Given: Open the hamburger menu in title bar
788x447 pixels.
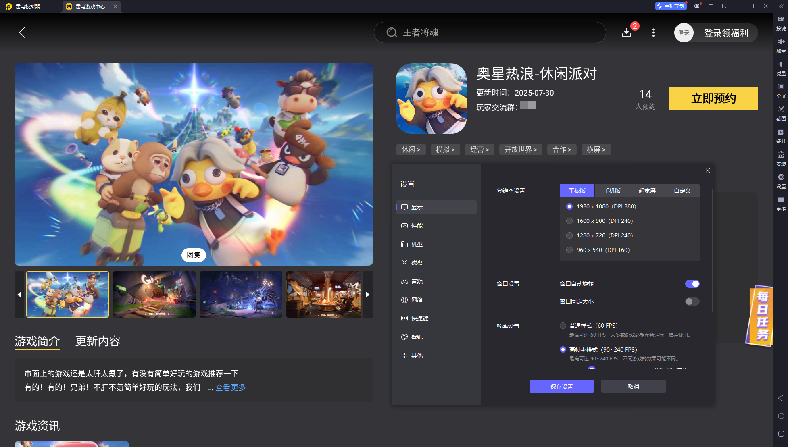Looking at the screenshot, I should pos(711,6).
